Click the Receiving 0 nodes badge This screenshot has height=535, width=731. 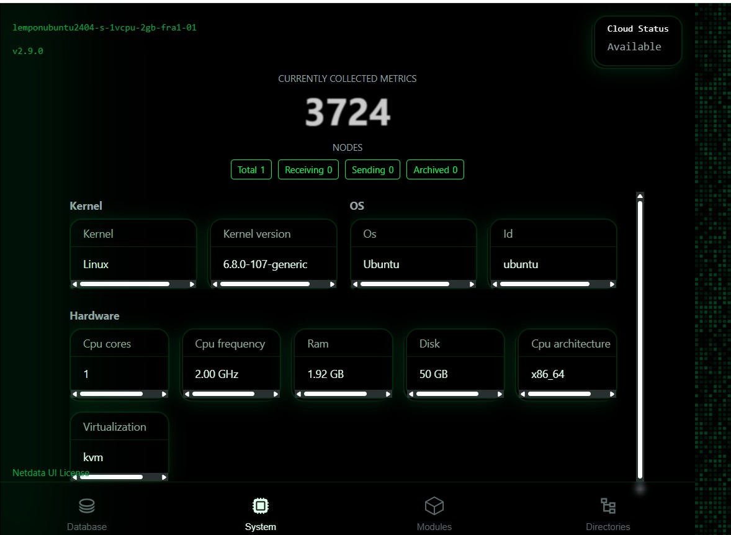pyautogui.click(x=308, y=170)
